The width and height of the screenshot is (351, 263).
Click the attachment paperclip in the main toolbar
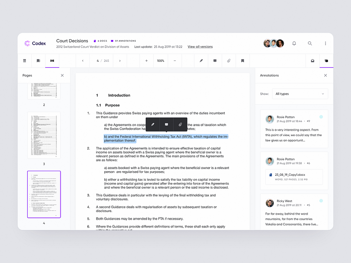(229, 61)
